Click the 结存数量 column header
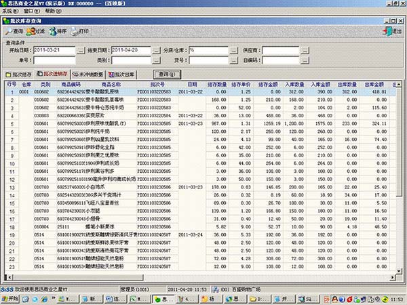The width and height of the screenshot is (407, 305). tap(217, 84)
